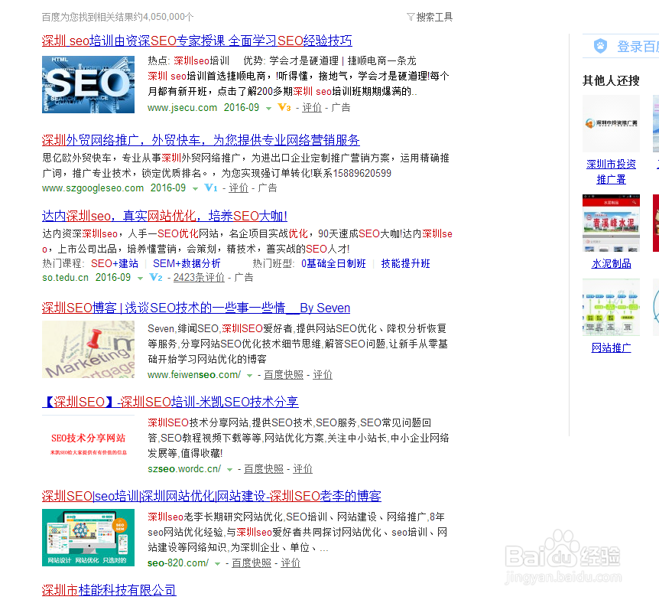Open the 深圳SEO老李的博客 result title
This screenshot has width=659, height=600.
coord(212,497)
